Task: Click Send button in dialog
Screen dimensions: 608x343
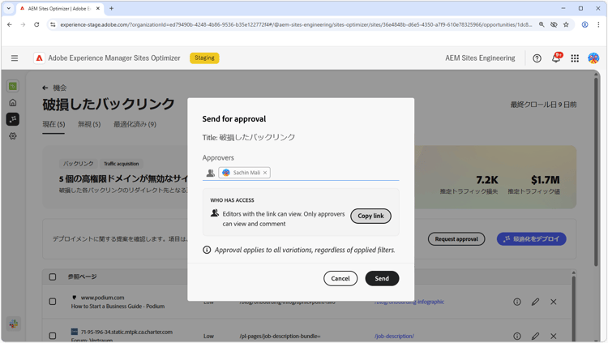Action: point(382,278)
